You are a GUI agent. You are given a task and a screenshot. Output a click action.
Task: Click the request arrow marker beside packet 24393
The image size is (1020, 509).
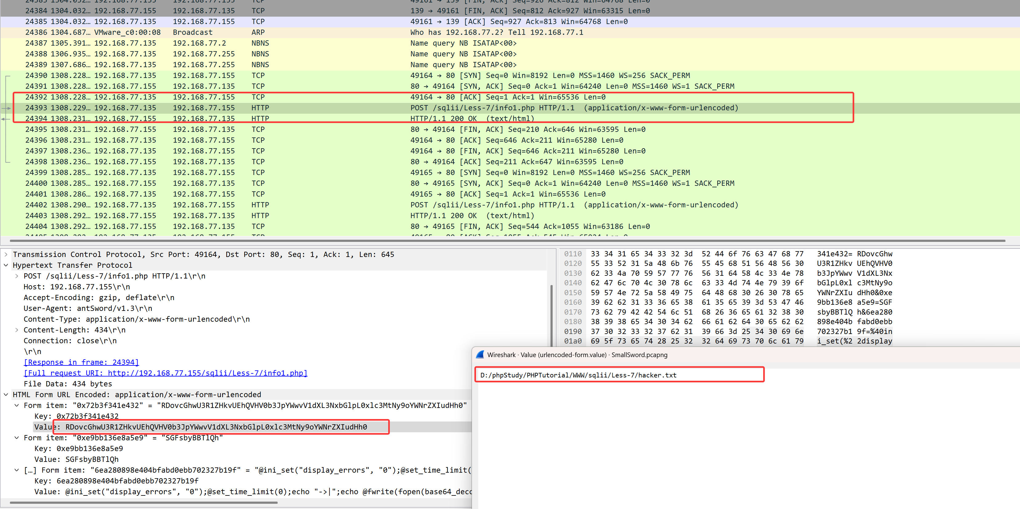(6, 108)
